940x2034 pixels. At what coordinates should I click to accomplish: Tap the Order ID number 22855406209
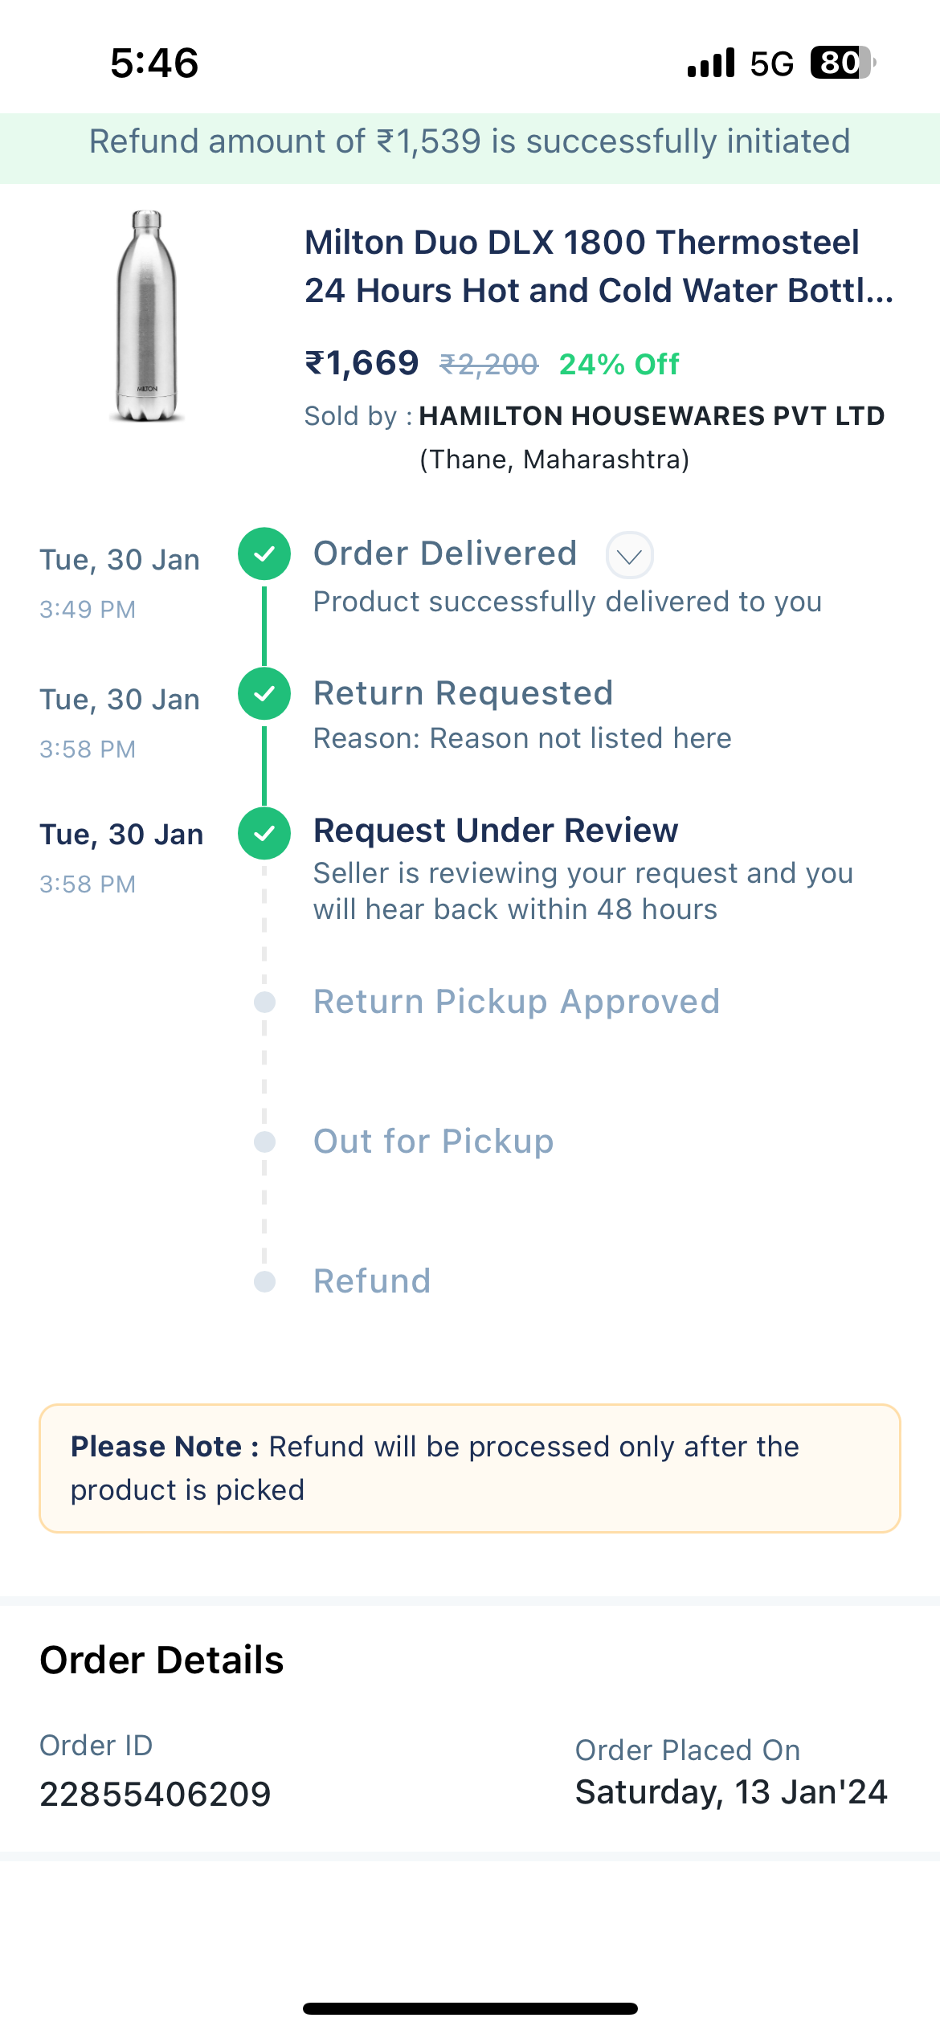coord(156,1794)
